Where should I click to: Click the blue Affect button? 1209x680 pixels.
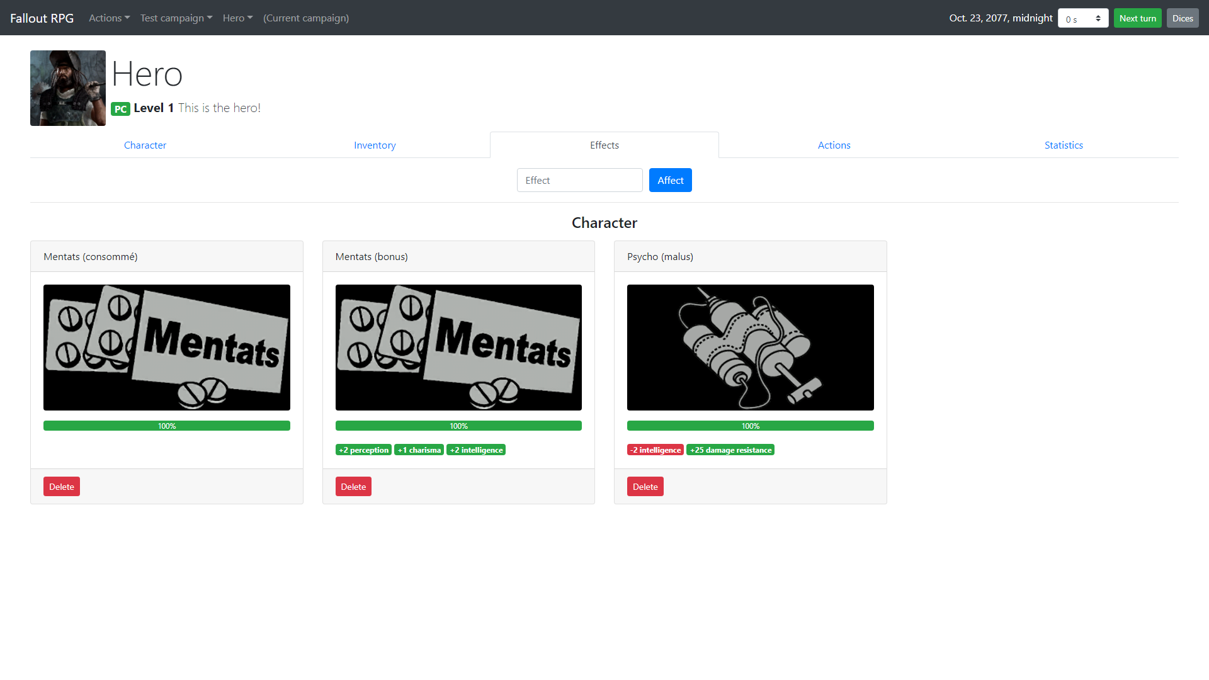point(670,180)
